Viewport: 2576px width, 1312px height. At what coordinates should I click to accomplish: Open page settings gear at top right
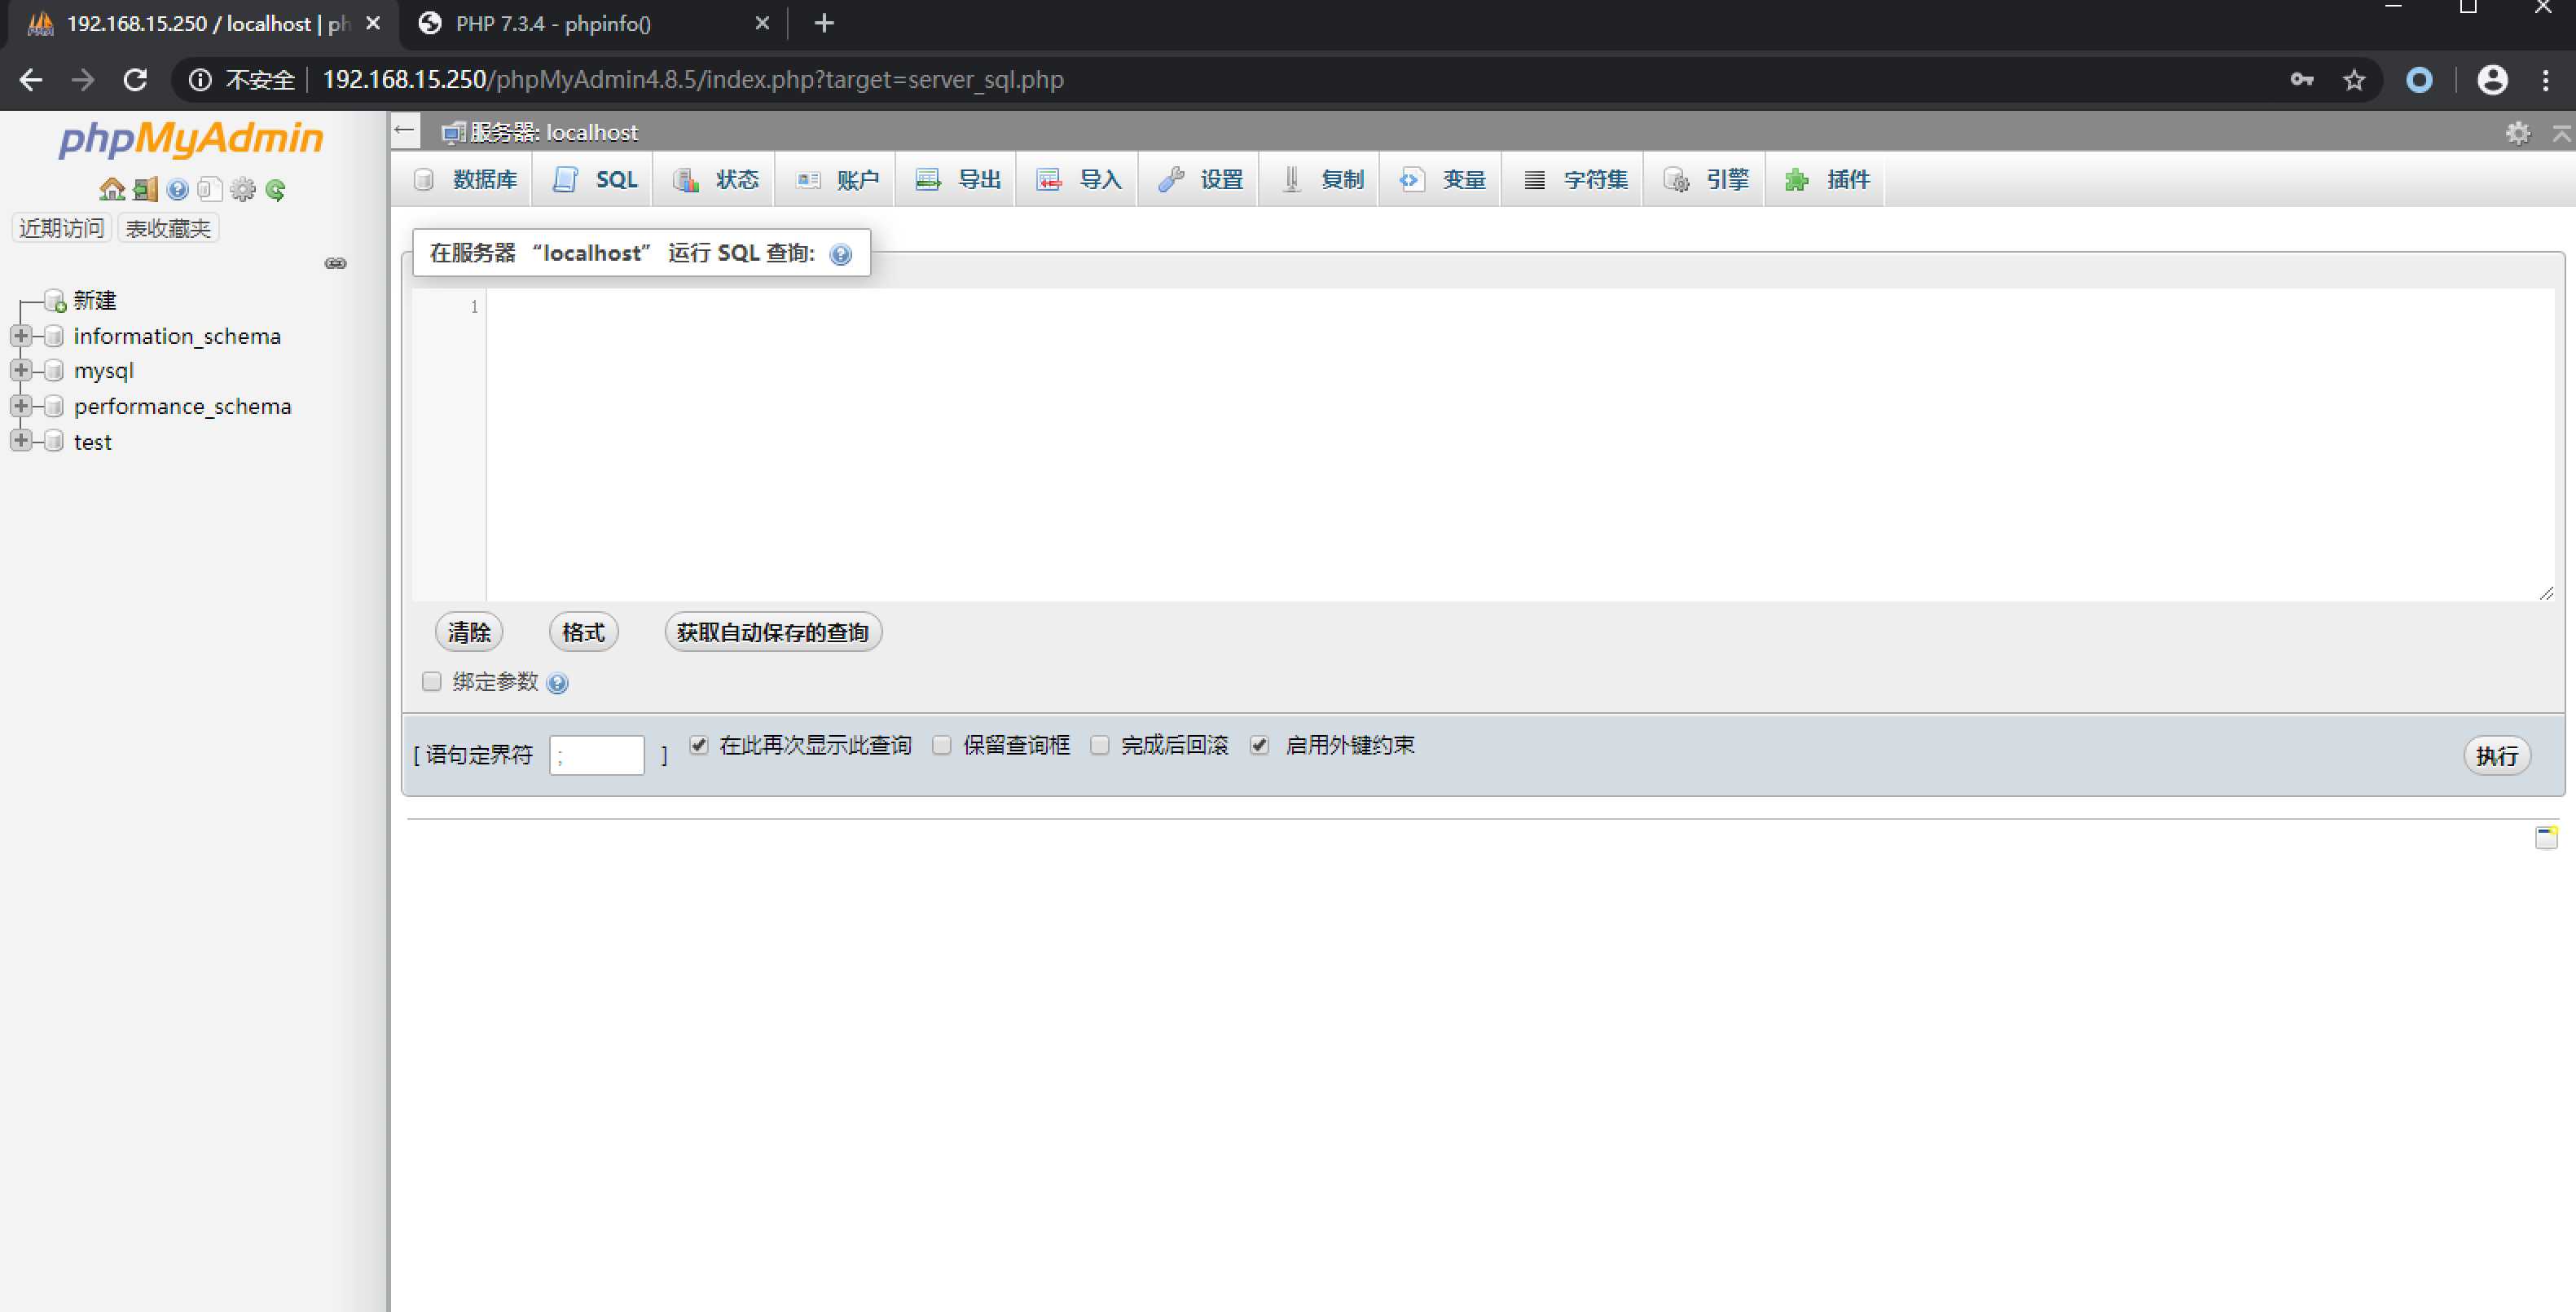tap(2517, 132)
